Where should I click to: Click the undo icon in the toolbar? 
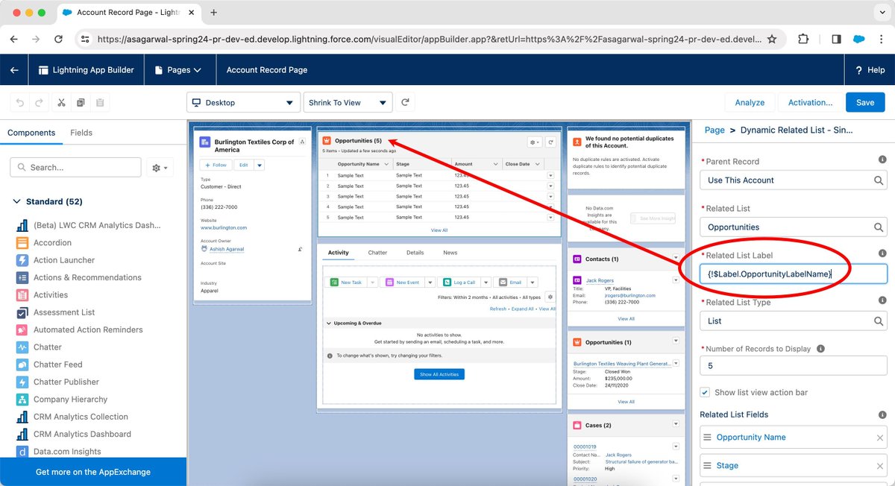(20, 103)
